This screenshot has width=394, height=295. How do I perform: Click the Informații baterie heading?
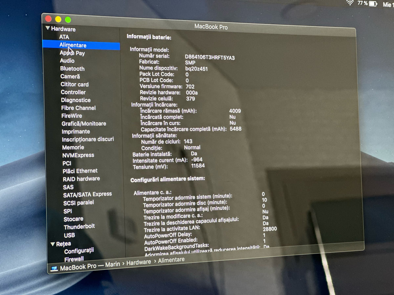tap(149, 37)
